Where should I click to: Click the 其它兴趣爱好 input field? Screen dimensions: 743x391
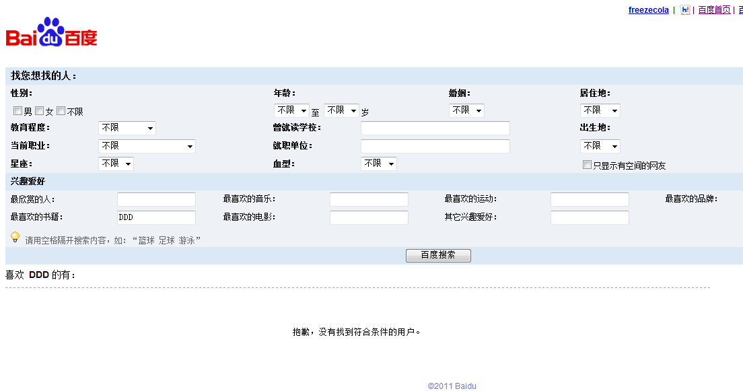[x=590, y=217]
